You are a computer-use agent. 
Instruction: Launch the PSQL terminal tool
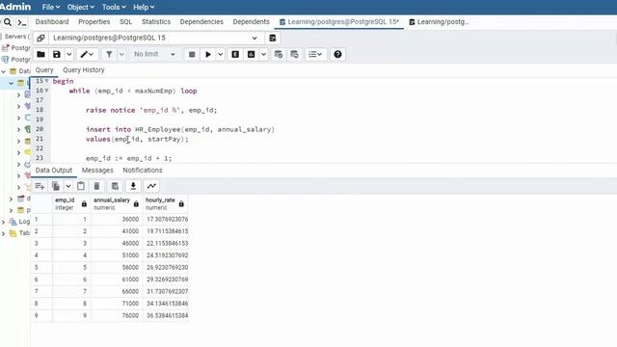pos(22,22)
